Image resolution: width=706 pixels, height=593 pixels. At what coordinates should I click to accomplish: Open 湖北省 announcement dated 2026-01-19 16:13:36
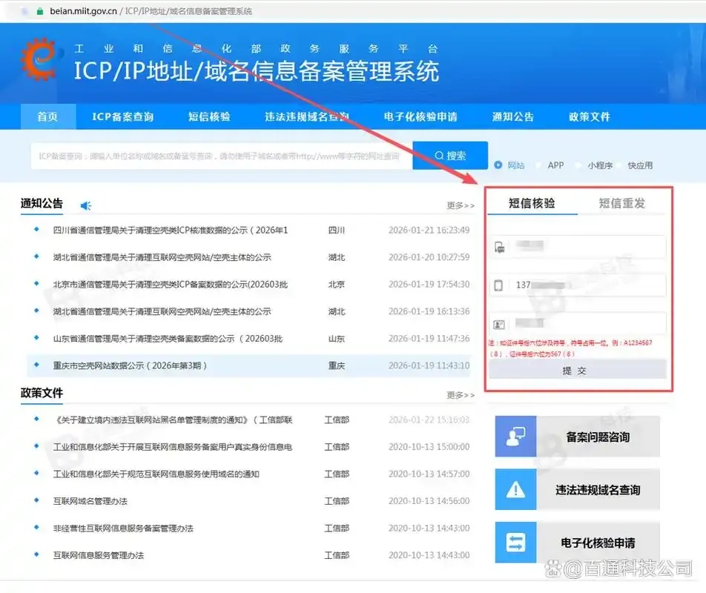162,311
